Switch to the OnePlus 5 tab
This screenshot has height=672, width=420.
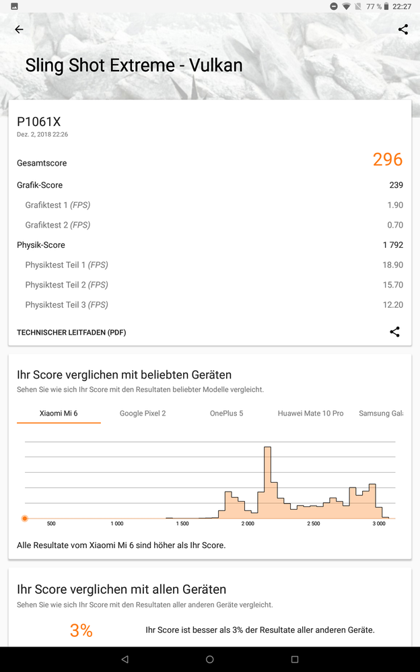tap(227, 413)
